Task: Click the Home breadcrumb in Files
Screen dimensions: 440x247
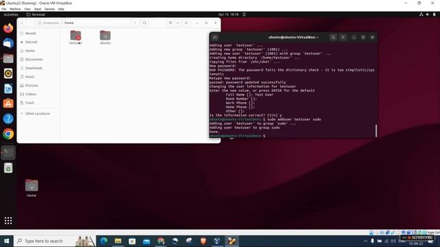Action: pyautogui.click(x=69, y=23)
